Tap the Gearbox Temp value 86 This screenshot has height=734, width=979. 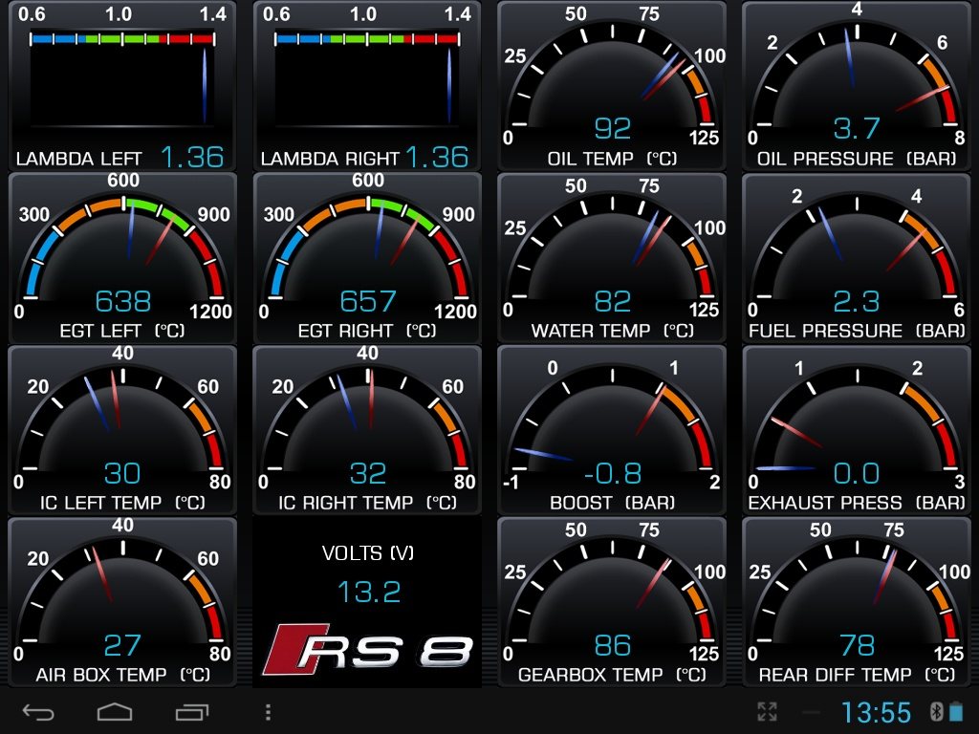[613, 646]
